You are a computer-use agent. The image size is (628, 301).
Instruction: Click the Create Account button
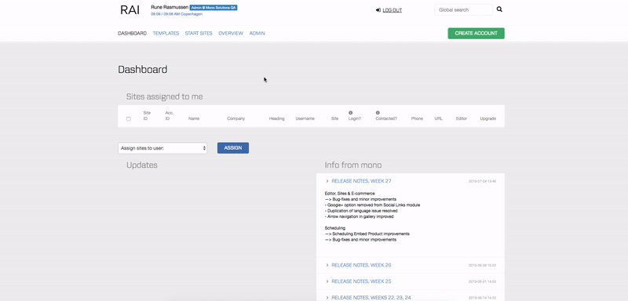(x=476, y=33)
